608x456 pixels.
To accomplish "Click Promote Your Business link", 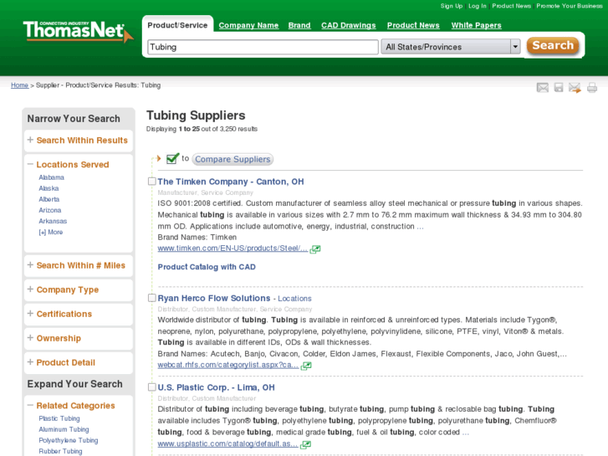I will point(570,6).
